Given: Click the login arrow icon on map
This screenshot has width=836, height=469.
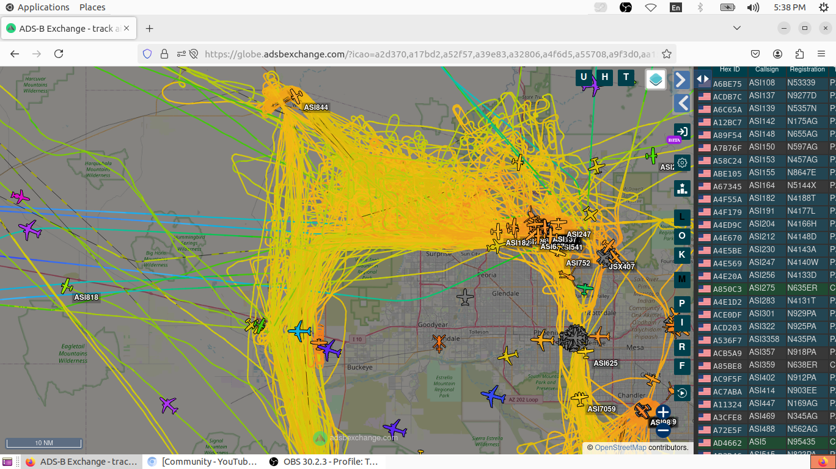Looking at the screenshot, I should [x=682, y=131].
